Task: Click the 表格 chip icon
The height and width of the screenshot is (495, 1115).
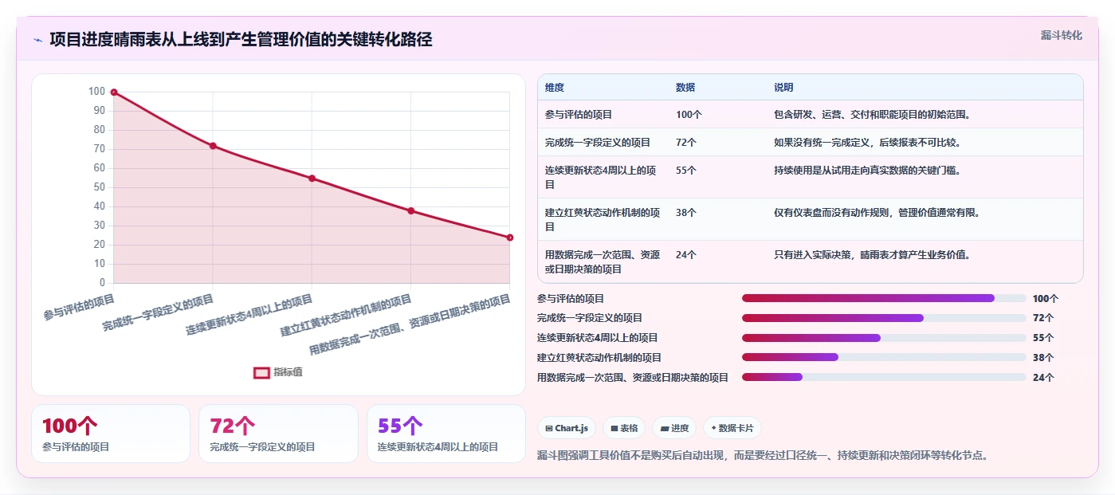Action: point(614,428)
